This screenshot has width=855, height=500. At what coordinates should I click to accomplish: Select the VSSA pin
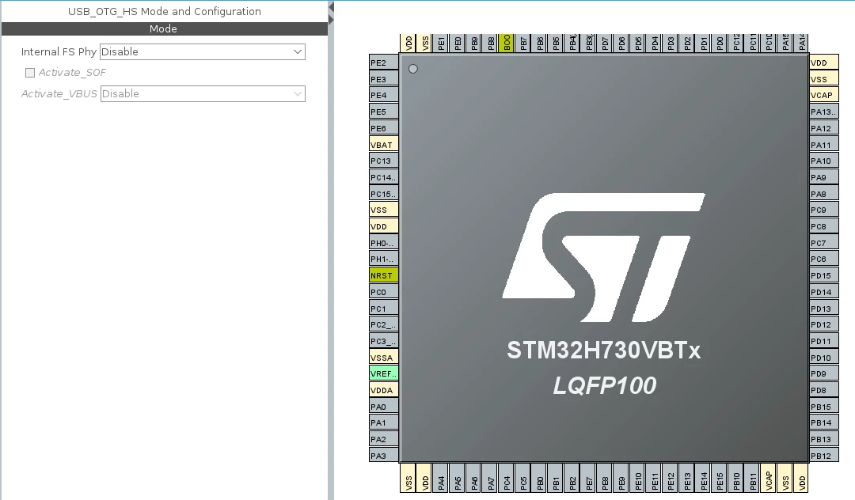(384, 358)
